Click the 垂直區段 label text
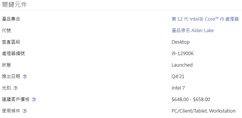Image resolution: width=242 pixels, height=118 pixels. point(11,42)
